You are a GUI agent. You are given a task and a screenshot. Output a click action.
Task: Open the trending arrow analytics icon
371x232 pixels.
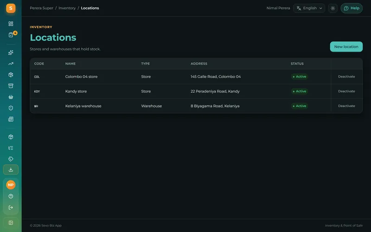(x=11, y=64)
